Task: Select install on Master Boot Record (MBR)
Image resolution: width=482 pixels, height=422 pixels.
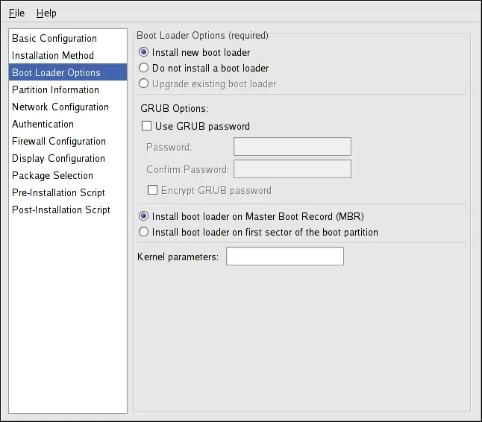Action: tap(144, 216)
